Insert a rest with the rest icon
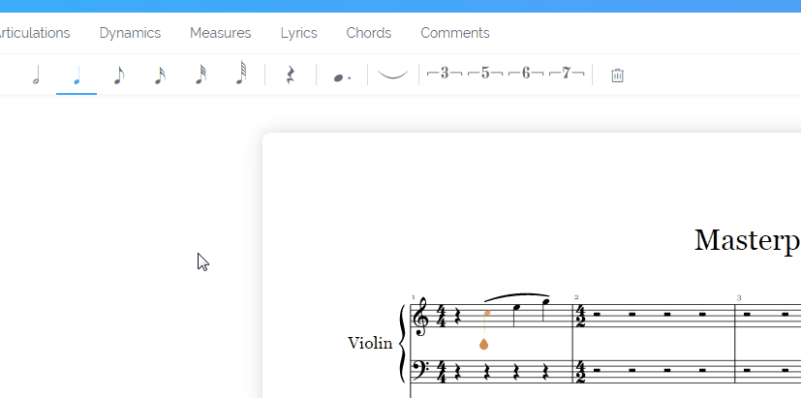This screenshot has width=801, height=398. pos(291,76)
